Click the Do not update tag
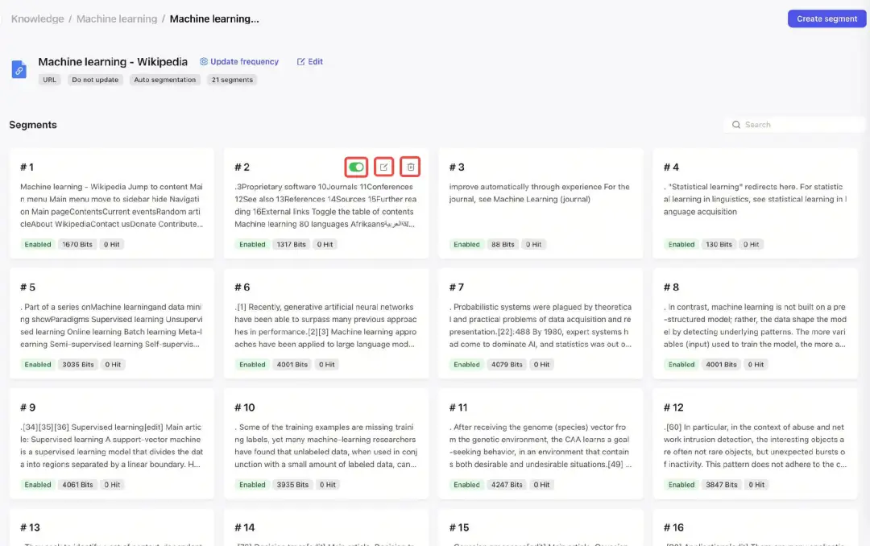Viewport: 870px width, 546px height. (x=95, y=80)
